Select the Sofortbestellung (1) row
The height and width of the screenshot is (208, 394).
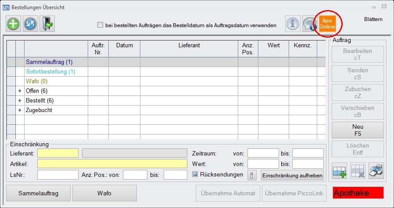pyautogui.click(x=50, y=72)
